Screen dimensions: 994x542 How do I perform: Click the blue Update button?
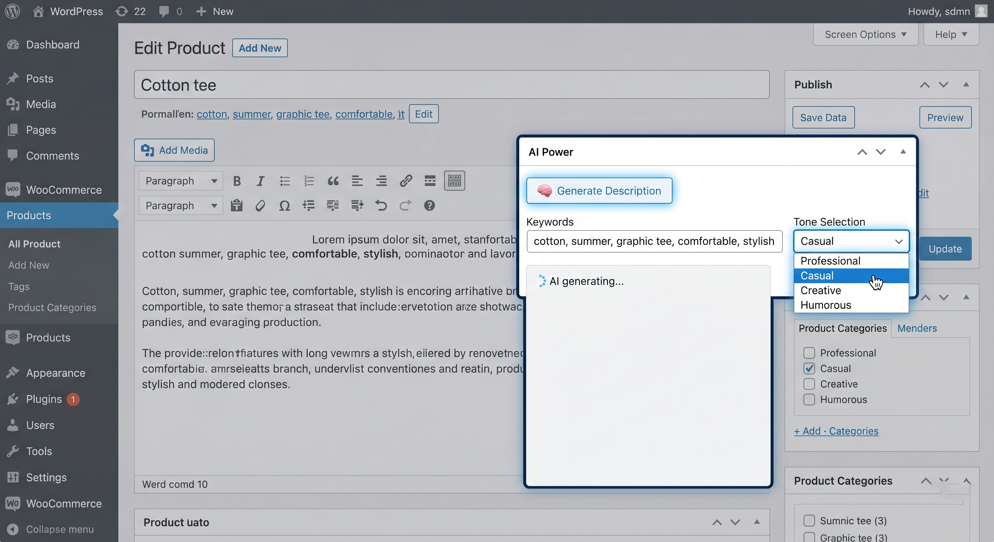click(945, 249)
